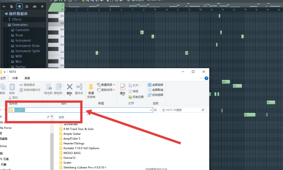This screenshot has height=170, width=283.
Task: Refresh the VST3 folder view
Action: (x=155, y=110)
